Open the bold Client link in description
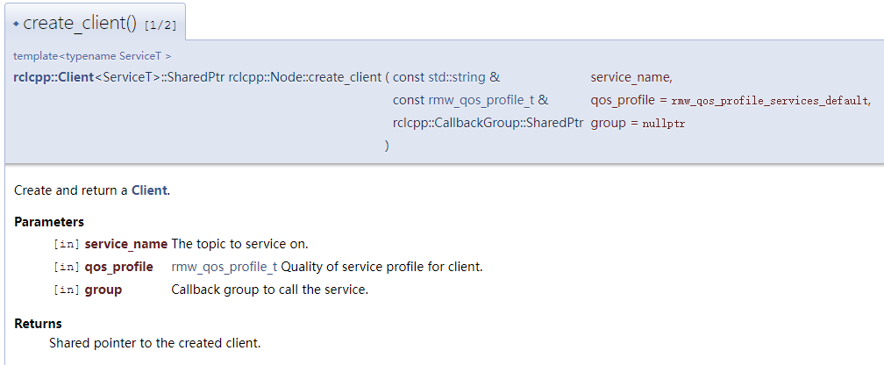 pos(149,190)
